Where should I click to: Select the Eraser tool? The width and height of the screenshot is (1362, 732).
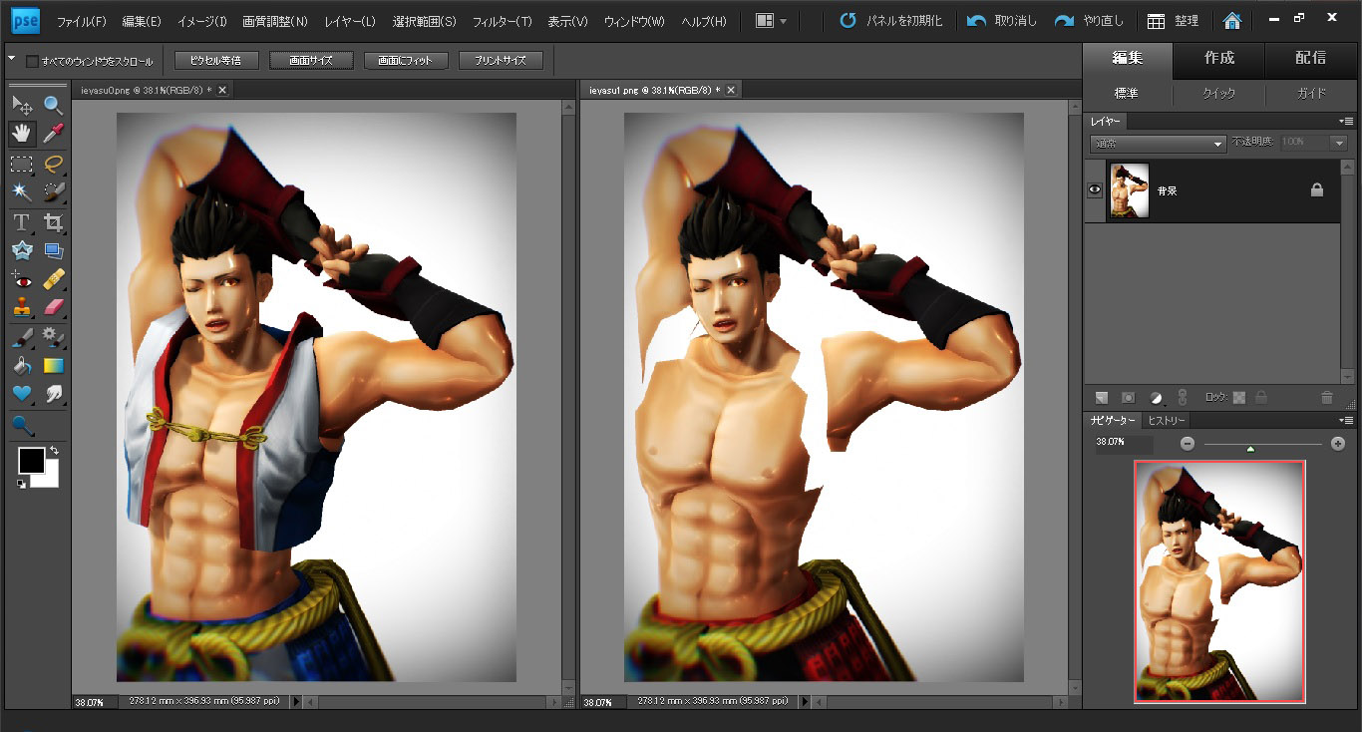[x=53, y=307]
